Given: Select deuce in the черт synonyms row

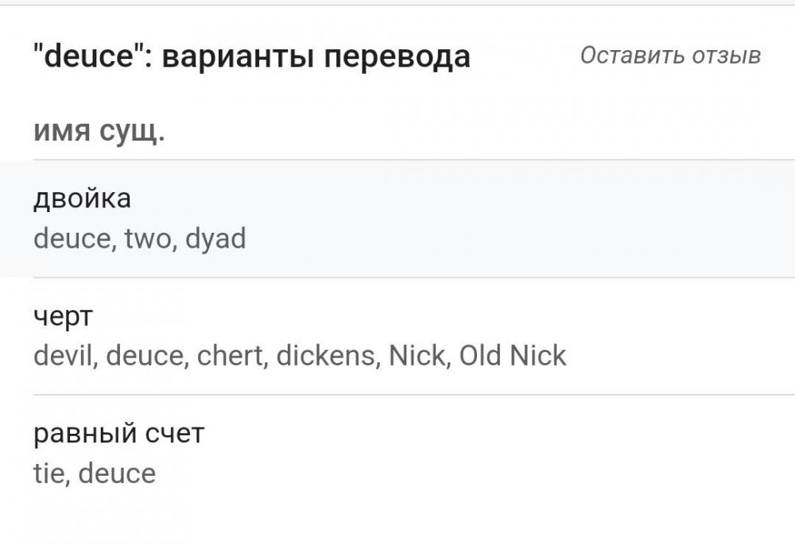Looking at the screenshot, I should coord(143,355).
